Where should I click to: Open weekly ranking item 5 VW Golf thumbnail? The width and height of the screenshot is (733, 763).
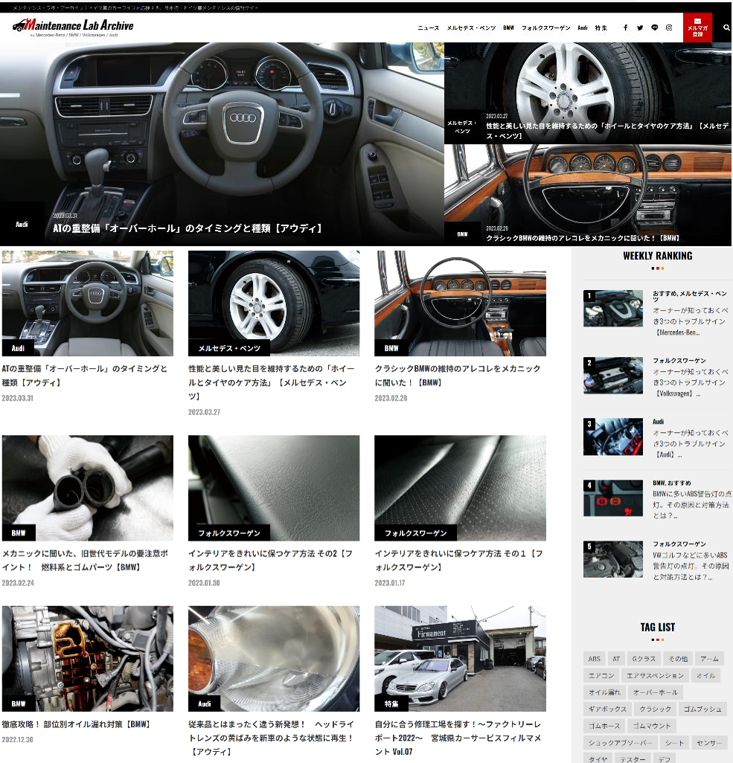pyautogui.click(x=612, y=559)
